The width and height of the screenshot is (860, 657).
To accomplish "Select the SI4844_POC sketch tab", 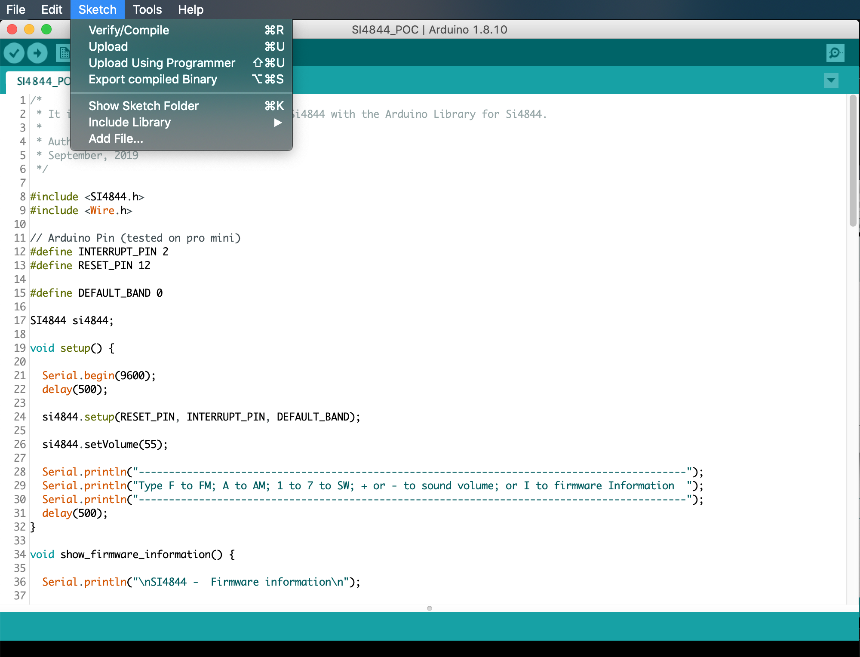I will click(41, 81).
